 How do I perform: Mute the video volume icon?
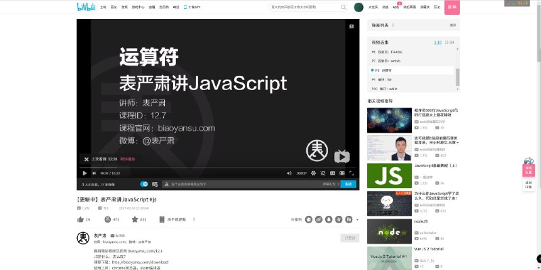click(289, 173)
